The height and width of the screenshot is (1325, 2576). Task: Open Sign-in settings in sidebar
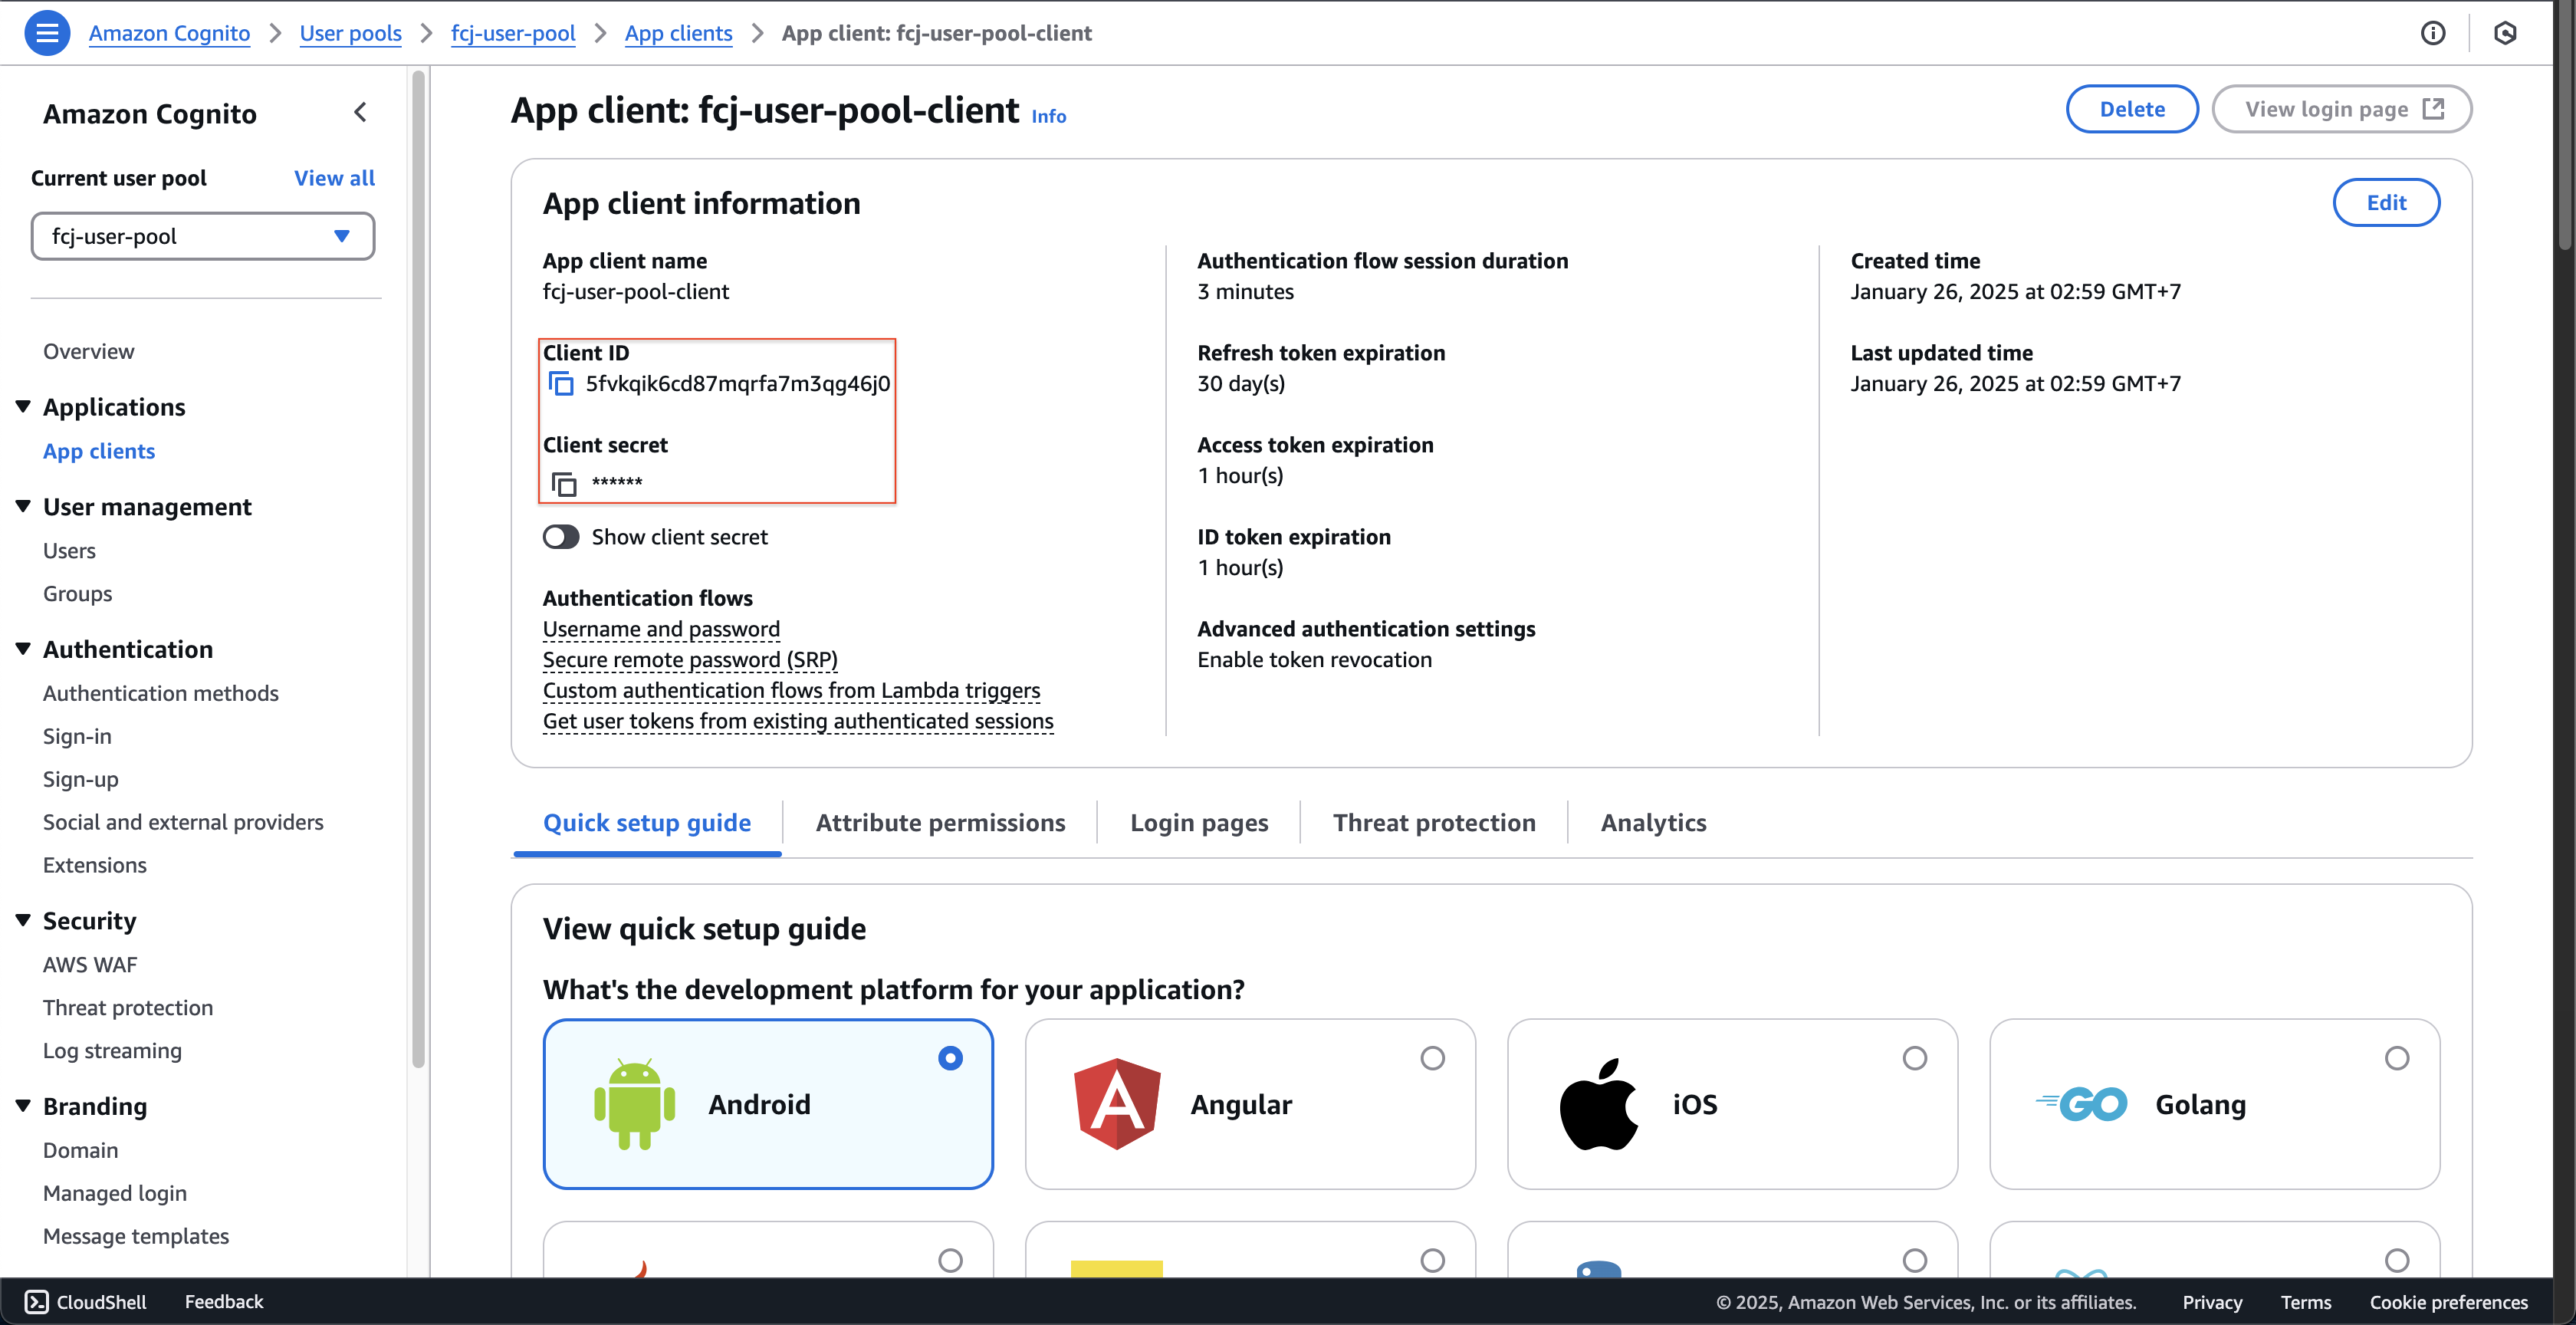click(77, 736)
